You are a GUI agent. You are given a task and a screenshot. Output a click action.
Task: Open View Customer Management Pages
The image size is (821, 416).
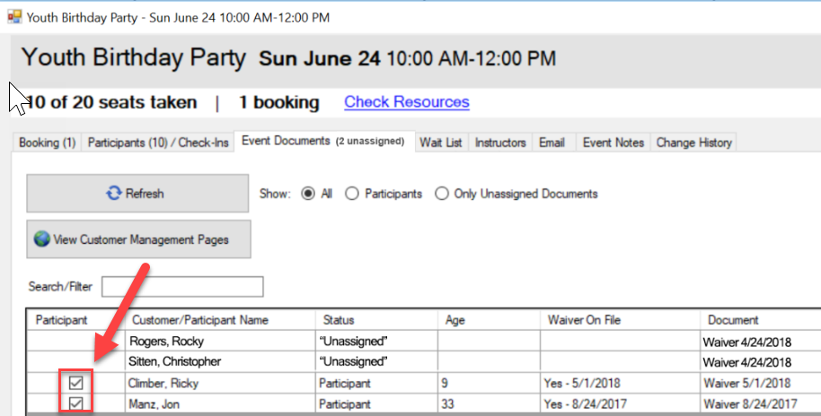coord(138,239)
